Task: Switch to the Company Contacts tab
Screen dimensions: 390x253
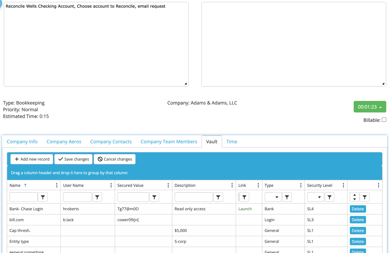Action: pyautogui.click(x=111, y=141)
